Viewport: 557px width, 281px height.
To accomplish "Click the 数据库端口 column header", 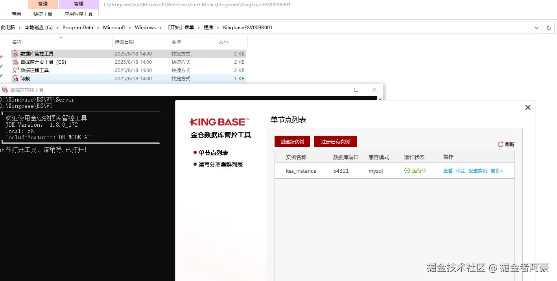I will coord(346,157).
